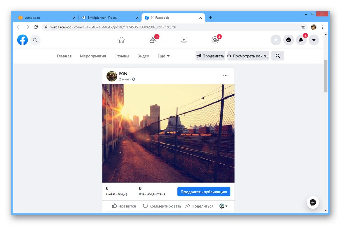341x226 pixels.
Task: Expand the Ещё dropdown menu
Action: click(x=164, y=56)
